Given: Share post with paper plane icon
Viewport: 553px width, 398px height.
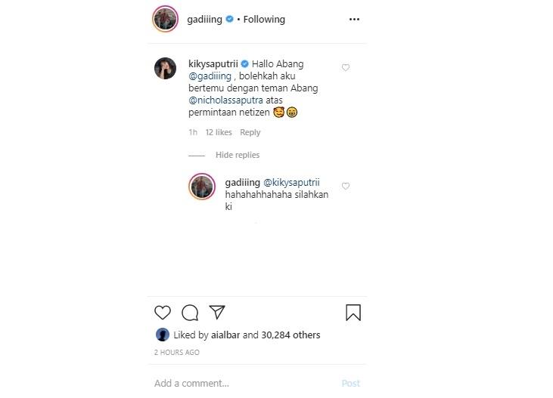Looking at the screenshot, I should pos(217,313).
